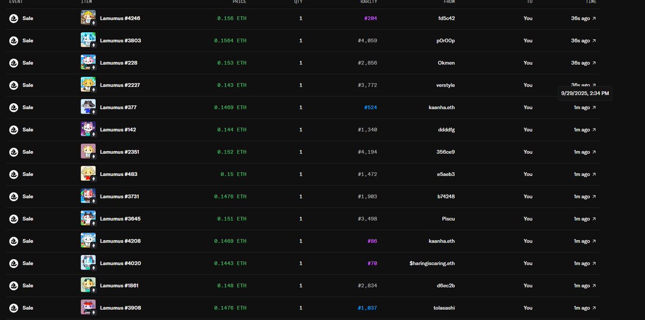
Task: Open the Lamumus #3803 thumbnail image
Action: [88, 40]
